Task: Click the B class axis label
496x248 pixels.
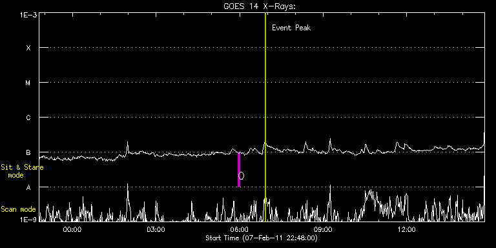Action: 28,152
